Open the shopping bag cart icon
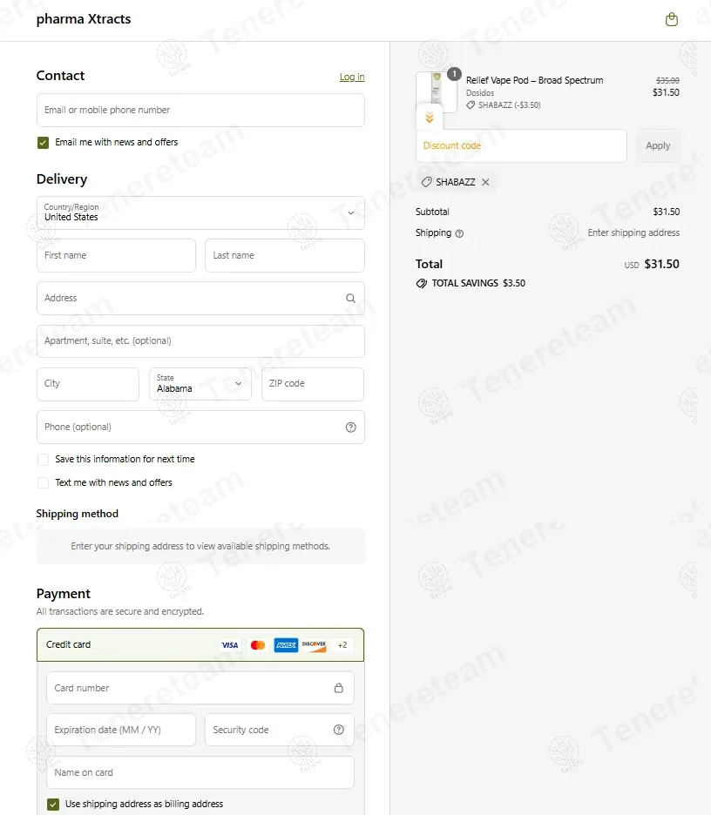 [x=671, y=19]
